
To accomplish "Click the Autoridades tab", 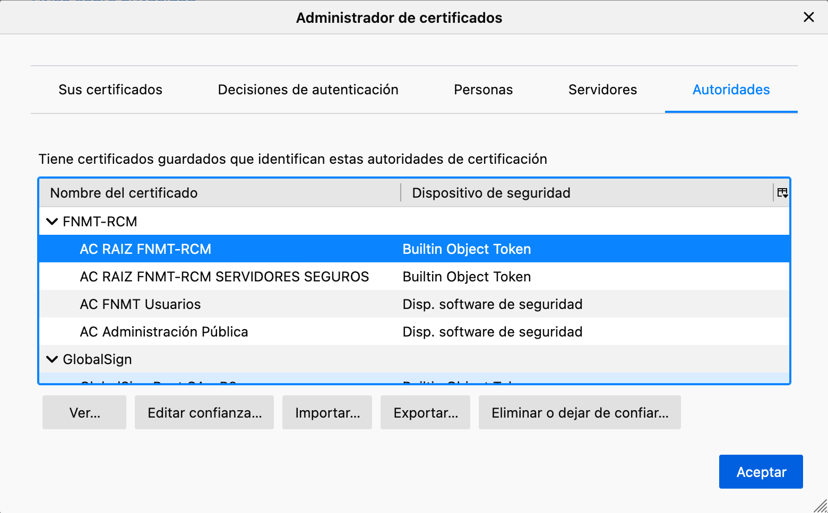I will click(x=731, y=90).
